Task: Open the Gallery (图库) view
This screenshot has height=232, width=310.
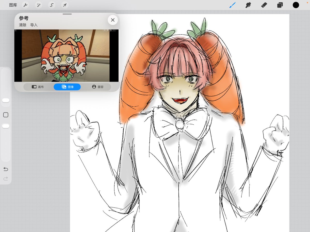Action: click(x=13, y=5)
